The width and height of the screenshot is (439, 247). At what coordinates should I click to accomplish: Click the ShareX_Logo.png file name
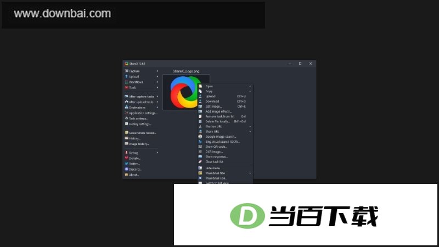[186, 71]
